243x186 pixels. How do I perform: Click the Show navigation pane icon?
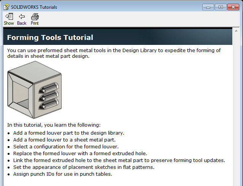[x=9, y=19]
